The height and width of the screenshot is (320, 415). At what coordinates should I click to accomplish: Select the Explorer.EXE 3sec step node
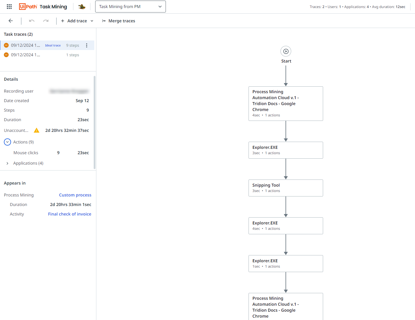[286, 150]
